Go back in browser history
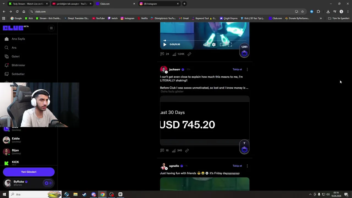Image resolution: width=352 pixels, height=198 pixels. click(x=4, y=12)
